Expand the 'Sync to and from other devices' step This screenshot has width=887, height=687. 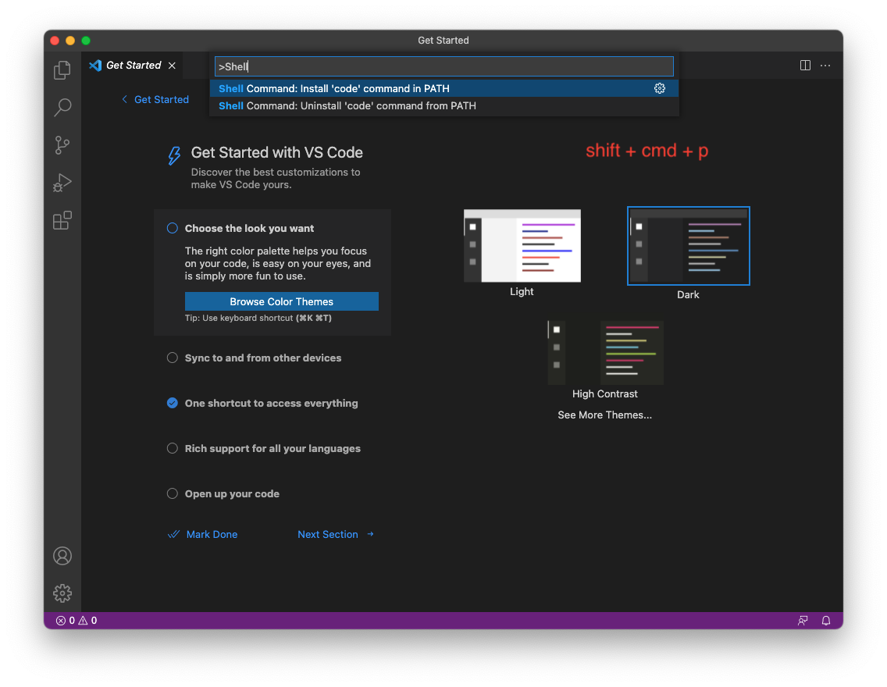click(x=263, y=358)
